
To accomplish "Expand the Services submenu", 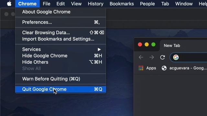I will coord(60,49).
